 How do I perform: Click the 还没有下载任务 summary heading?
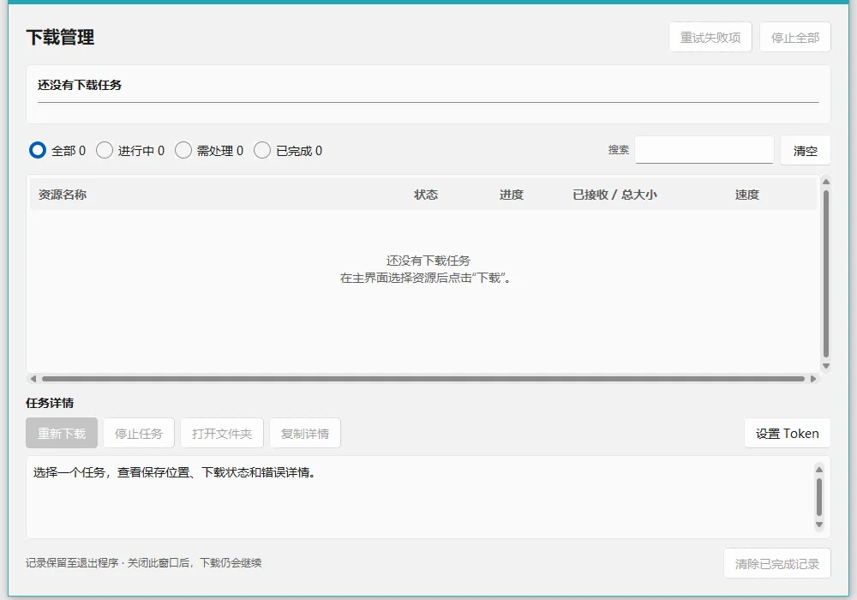[x=79, y=85]
